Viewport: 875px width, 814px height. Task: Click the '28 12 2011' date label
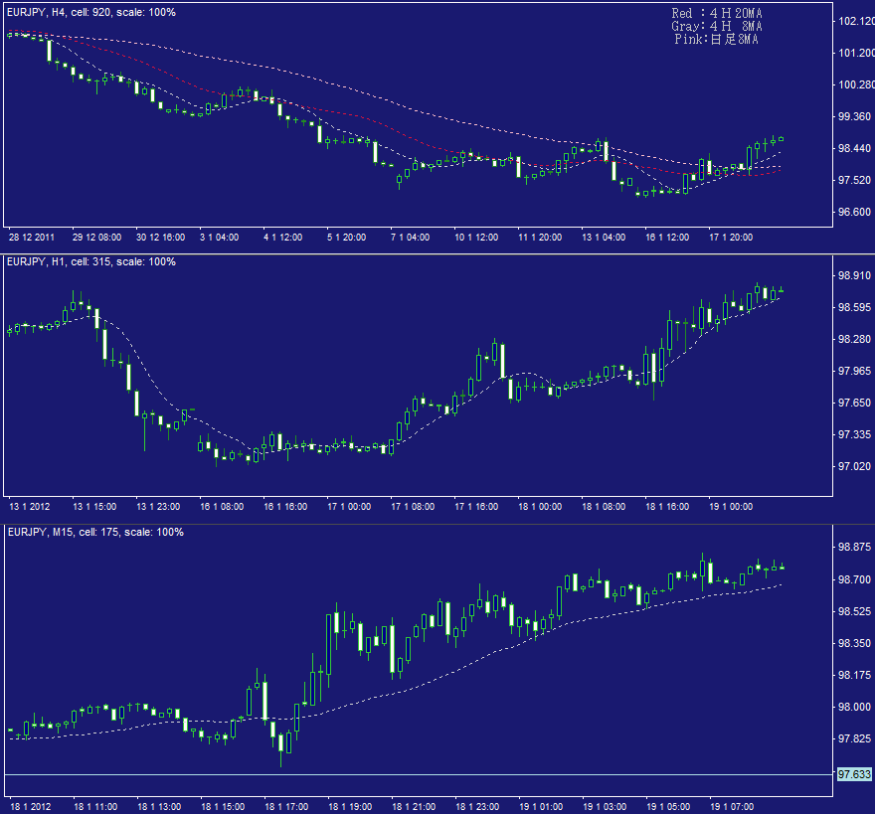tap(32, 238)
